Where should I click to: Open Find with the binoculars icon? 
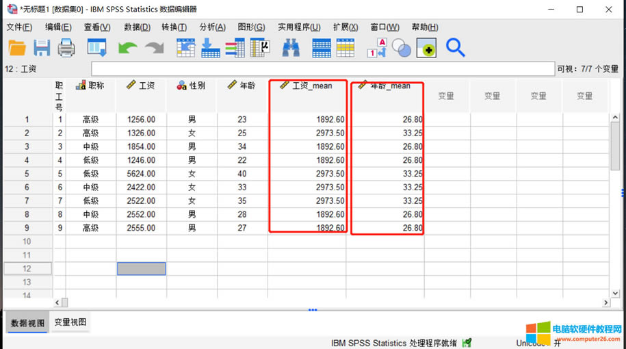pos(291,48)
